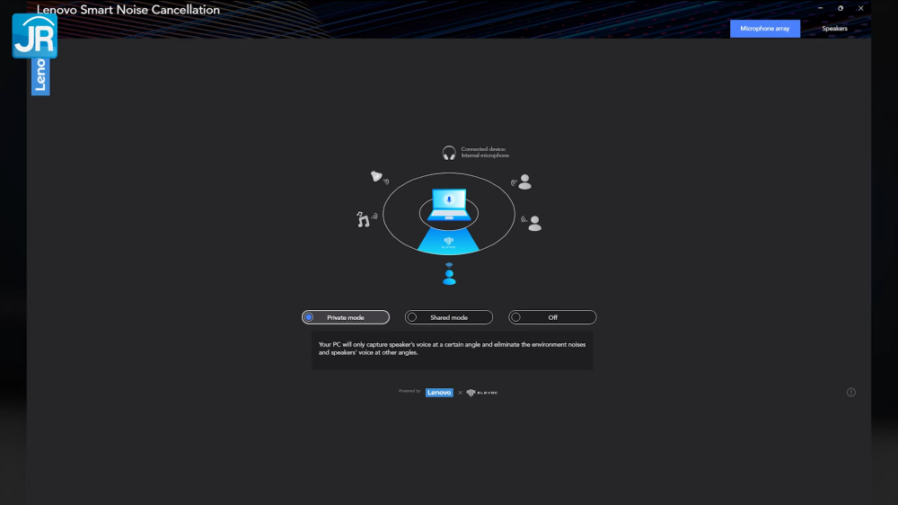The width and height of the screenshot is (898, 505).
Task: Click the JR logo badge
Action: [x=34, y=36]
